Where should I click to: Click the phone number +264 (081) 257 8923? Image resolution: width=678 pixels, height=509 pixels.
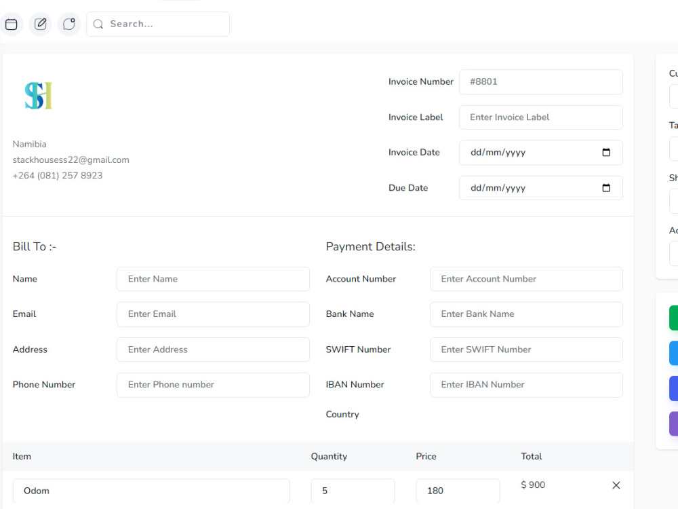coord(58,175)
